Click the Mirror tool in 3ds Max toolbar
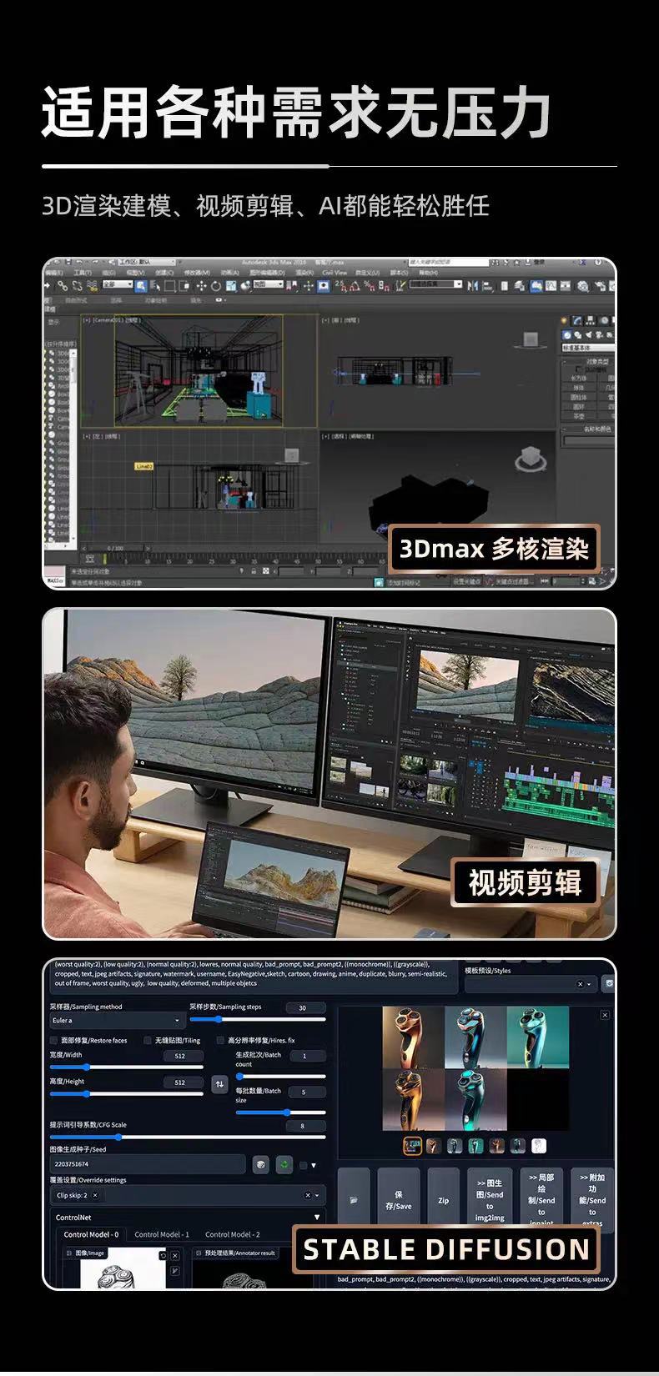Screen dimensions: 659x1376 pyautogui.click(x=474, y=285)
